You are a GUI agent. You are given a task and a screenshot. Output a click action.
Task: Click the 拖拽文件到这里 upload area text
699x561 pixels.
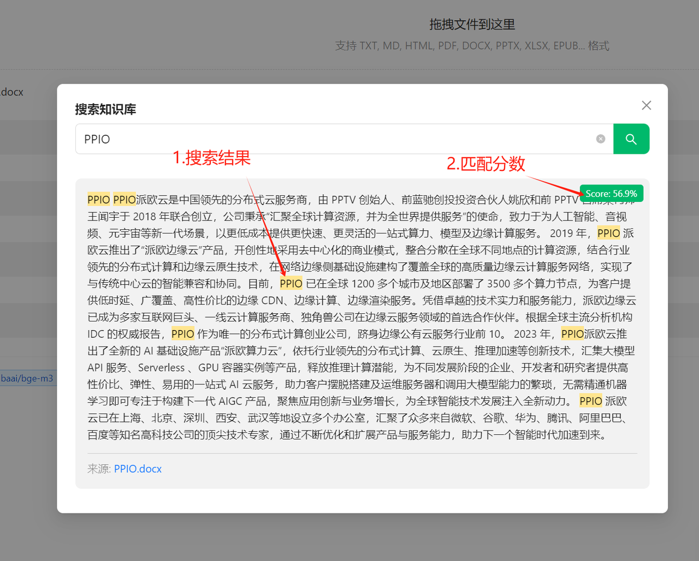point(472,25)
